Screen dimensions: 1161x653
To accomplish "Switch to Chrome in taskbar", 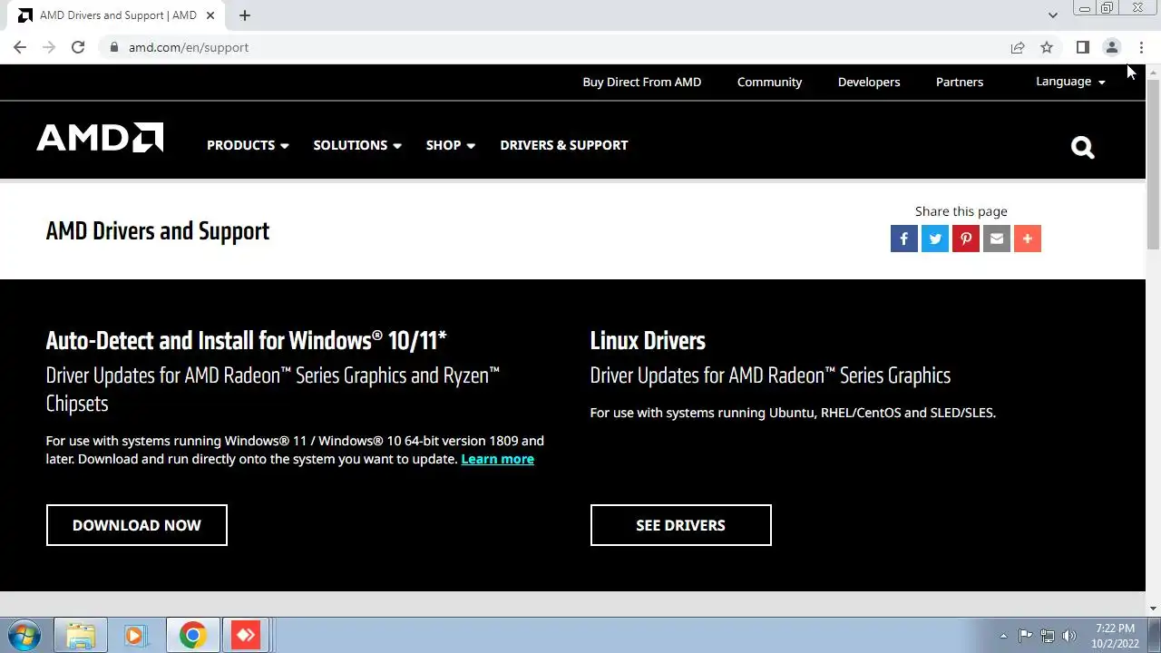I will click(191, 635).
